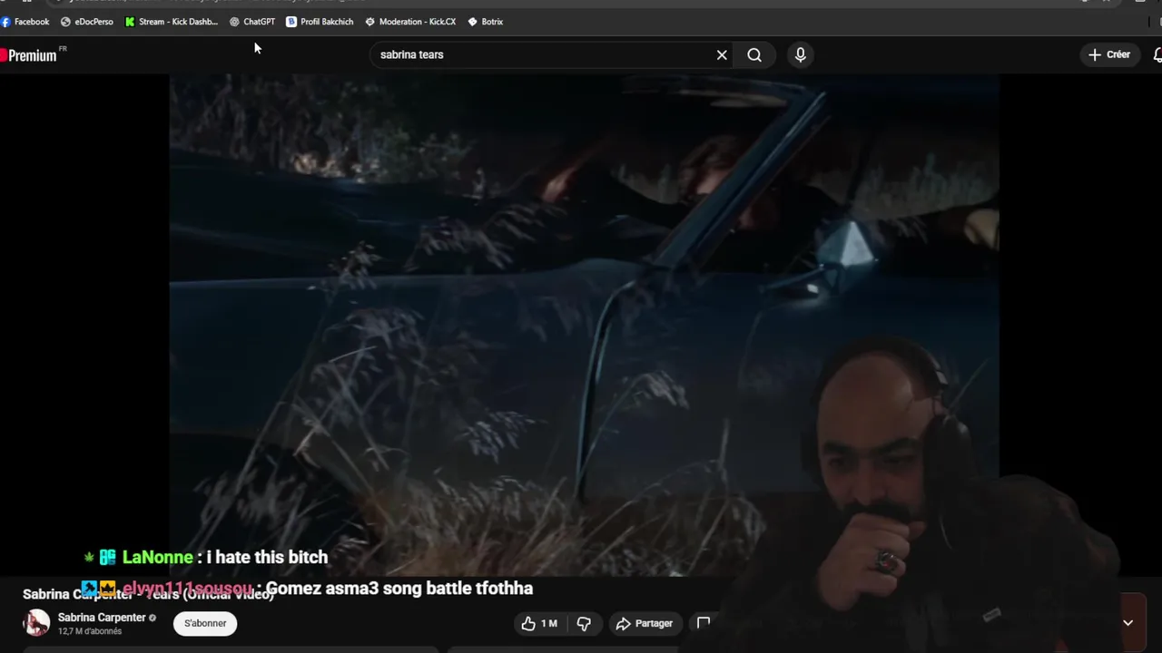Open the Stream - Kick Dashboard bookmark
The width and height of the screenshot is (1162, 653).
(172, 22)
